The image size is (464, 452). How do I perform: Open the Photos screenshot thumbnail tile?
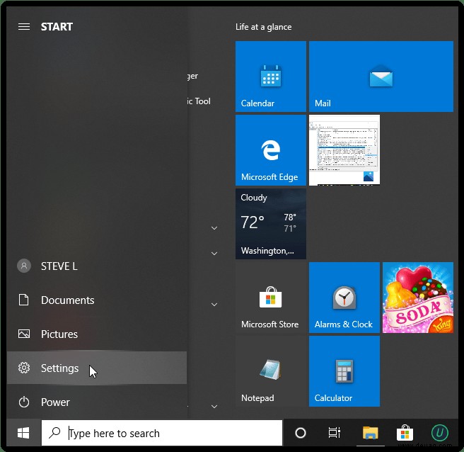tap(344, 150)
